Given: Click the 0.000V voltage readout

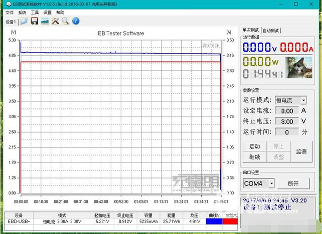Looking at the screenshot, I should pyautogui.click(x=260, y=47).
